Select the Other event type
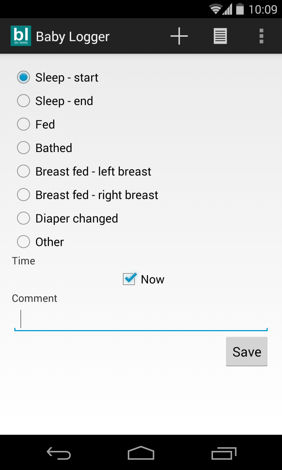The height and width of the screenshot is (470, 282). [x=23, y=242]
